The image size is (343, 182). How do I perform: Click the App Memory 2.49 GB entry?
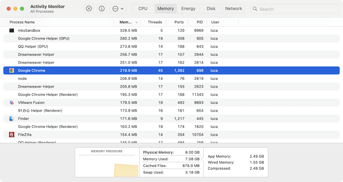(x=236, y=156)
